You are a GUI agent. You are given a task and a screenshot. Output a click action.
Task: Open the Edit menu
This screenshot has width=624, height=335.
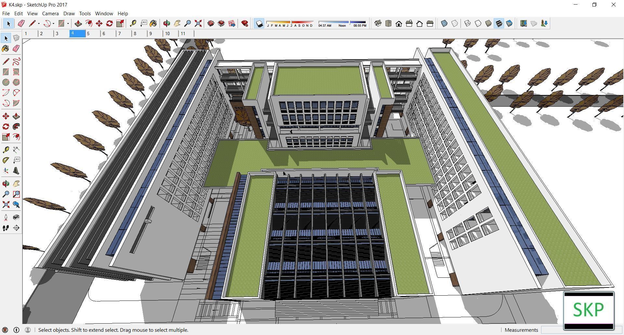click(x=18, y=13)
